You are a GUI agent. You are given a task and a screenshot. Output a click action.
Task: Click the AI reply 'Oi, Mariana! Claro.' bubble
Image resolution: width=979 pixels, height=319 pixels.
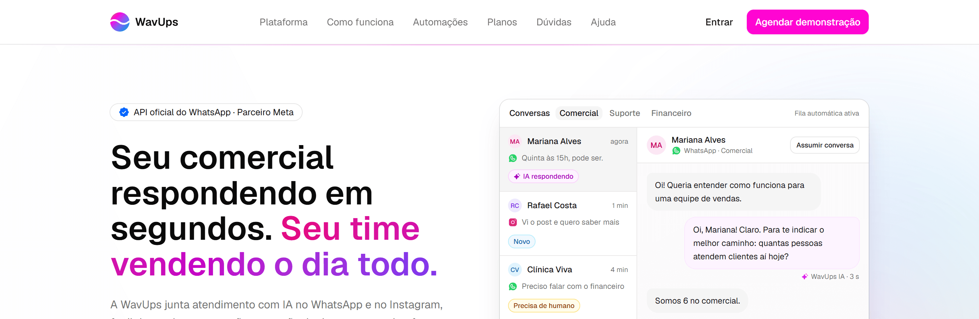tap(772, 243)
